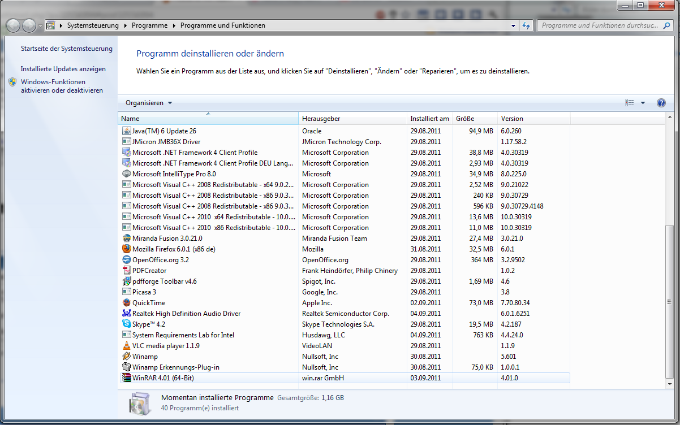Image resolution: width=680 pixels, height=425 pixels.
Task: Open the help question mark button
Action: tap(661, 103)
